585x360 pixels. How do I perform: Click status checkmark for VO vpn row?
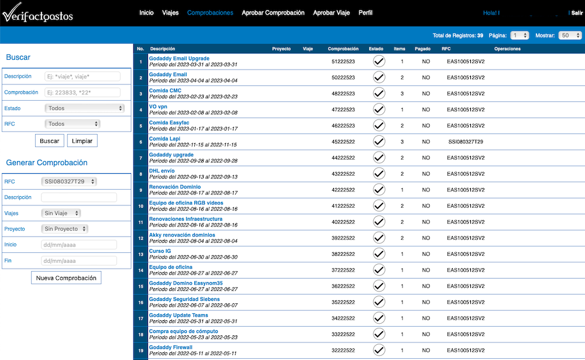[x=379, y=109]
